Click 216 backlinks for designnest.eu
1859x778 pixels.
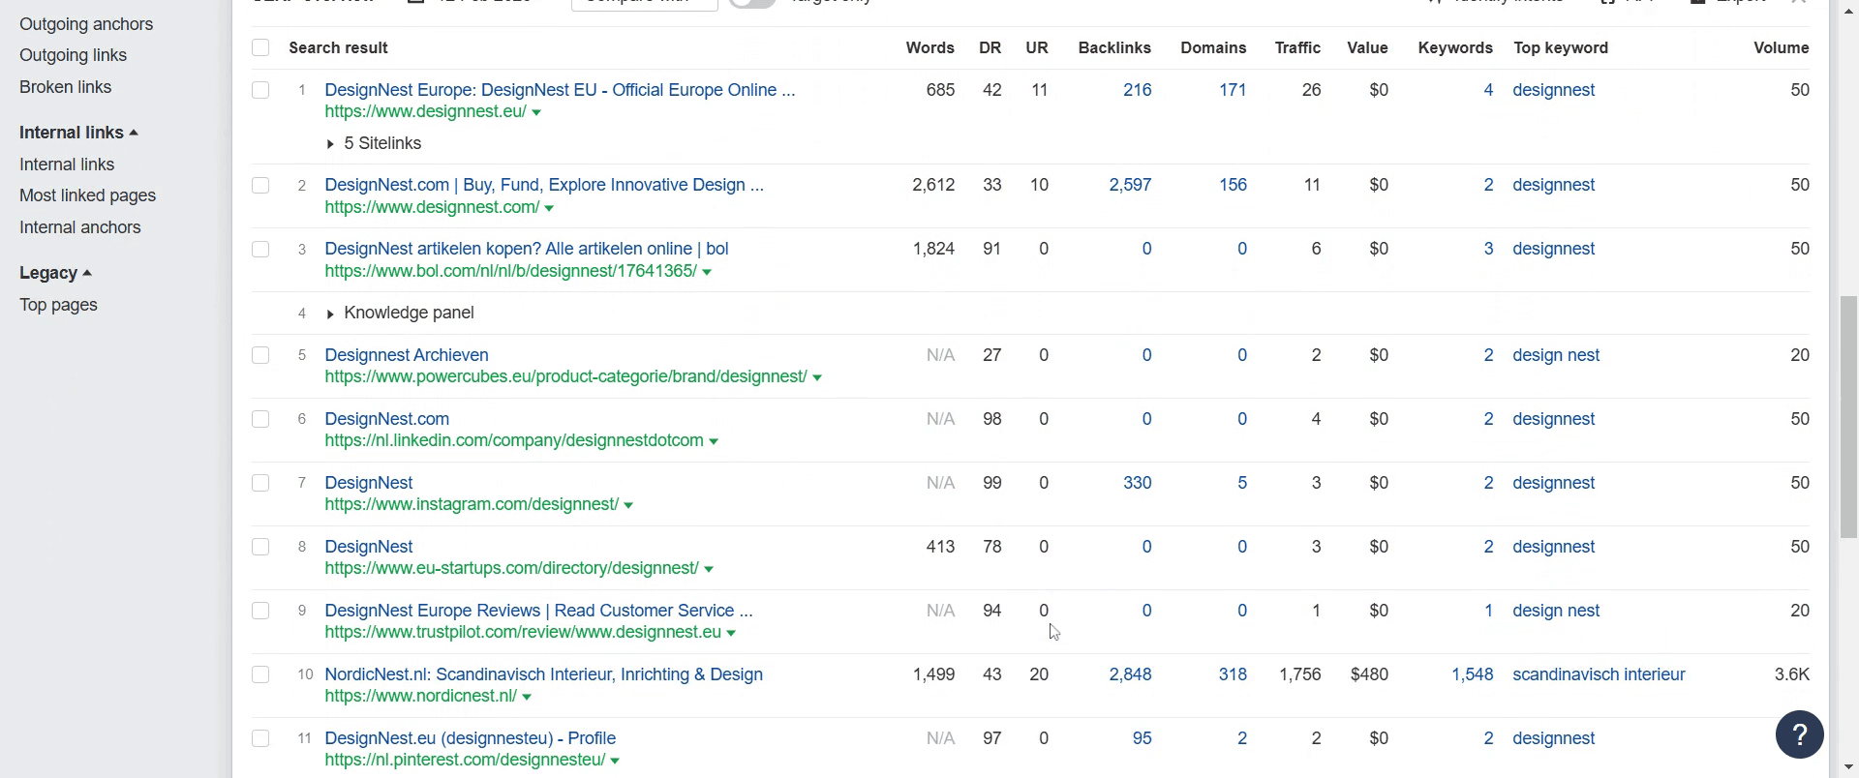[x=1138, y=90]
